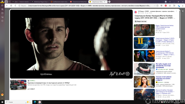
Task: Switch to the 'Добавление нового отзыва' tab
Action: [x=59, y=2]
